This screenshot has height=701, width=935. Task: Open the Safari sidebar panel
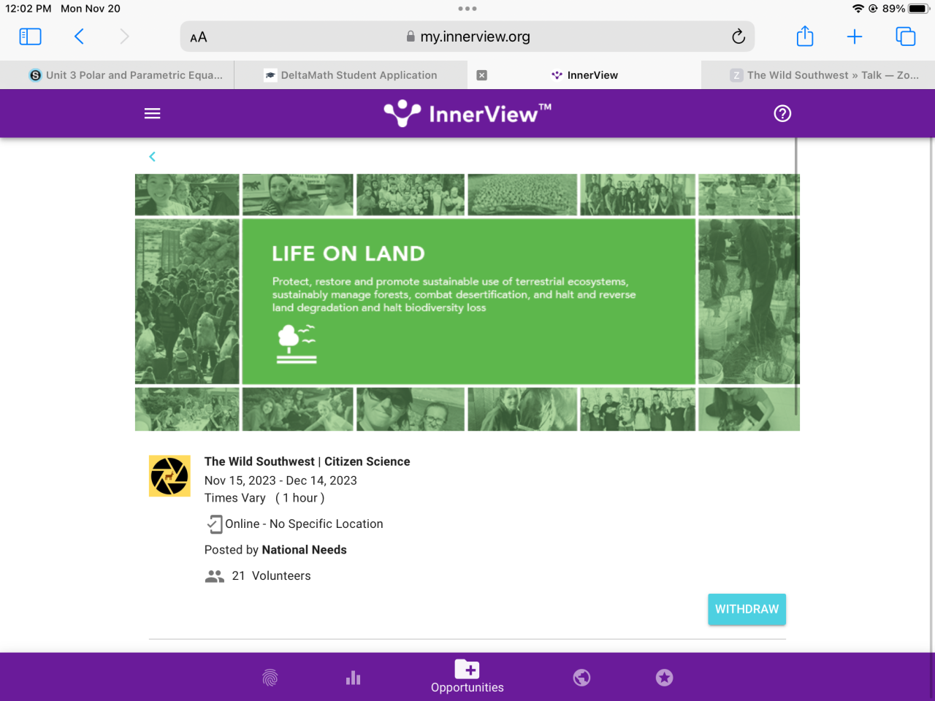(x=30, y=37)
